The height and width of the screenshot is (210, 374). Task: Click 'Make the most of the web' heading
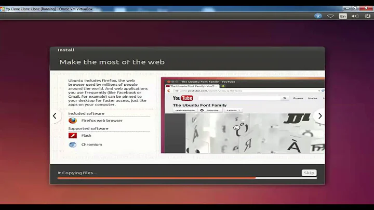coord(112,62)
